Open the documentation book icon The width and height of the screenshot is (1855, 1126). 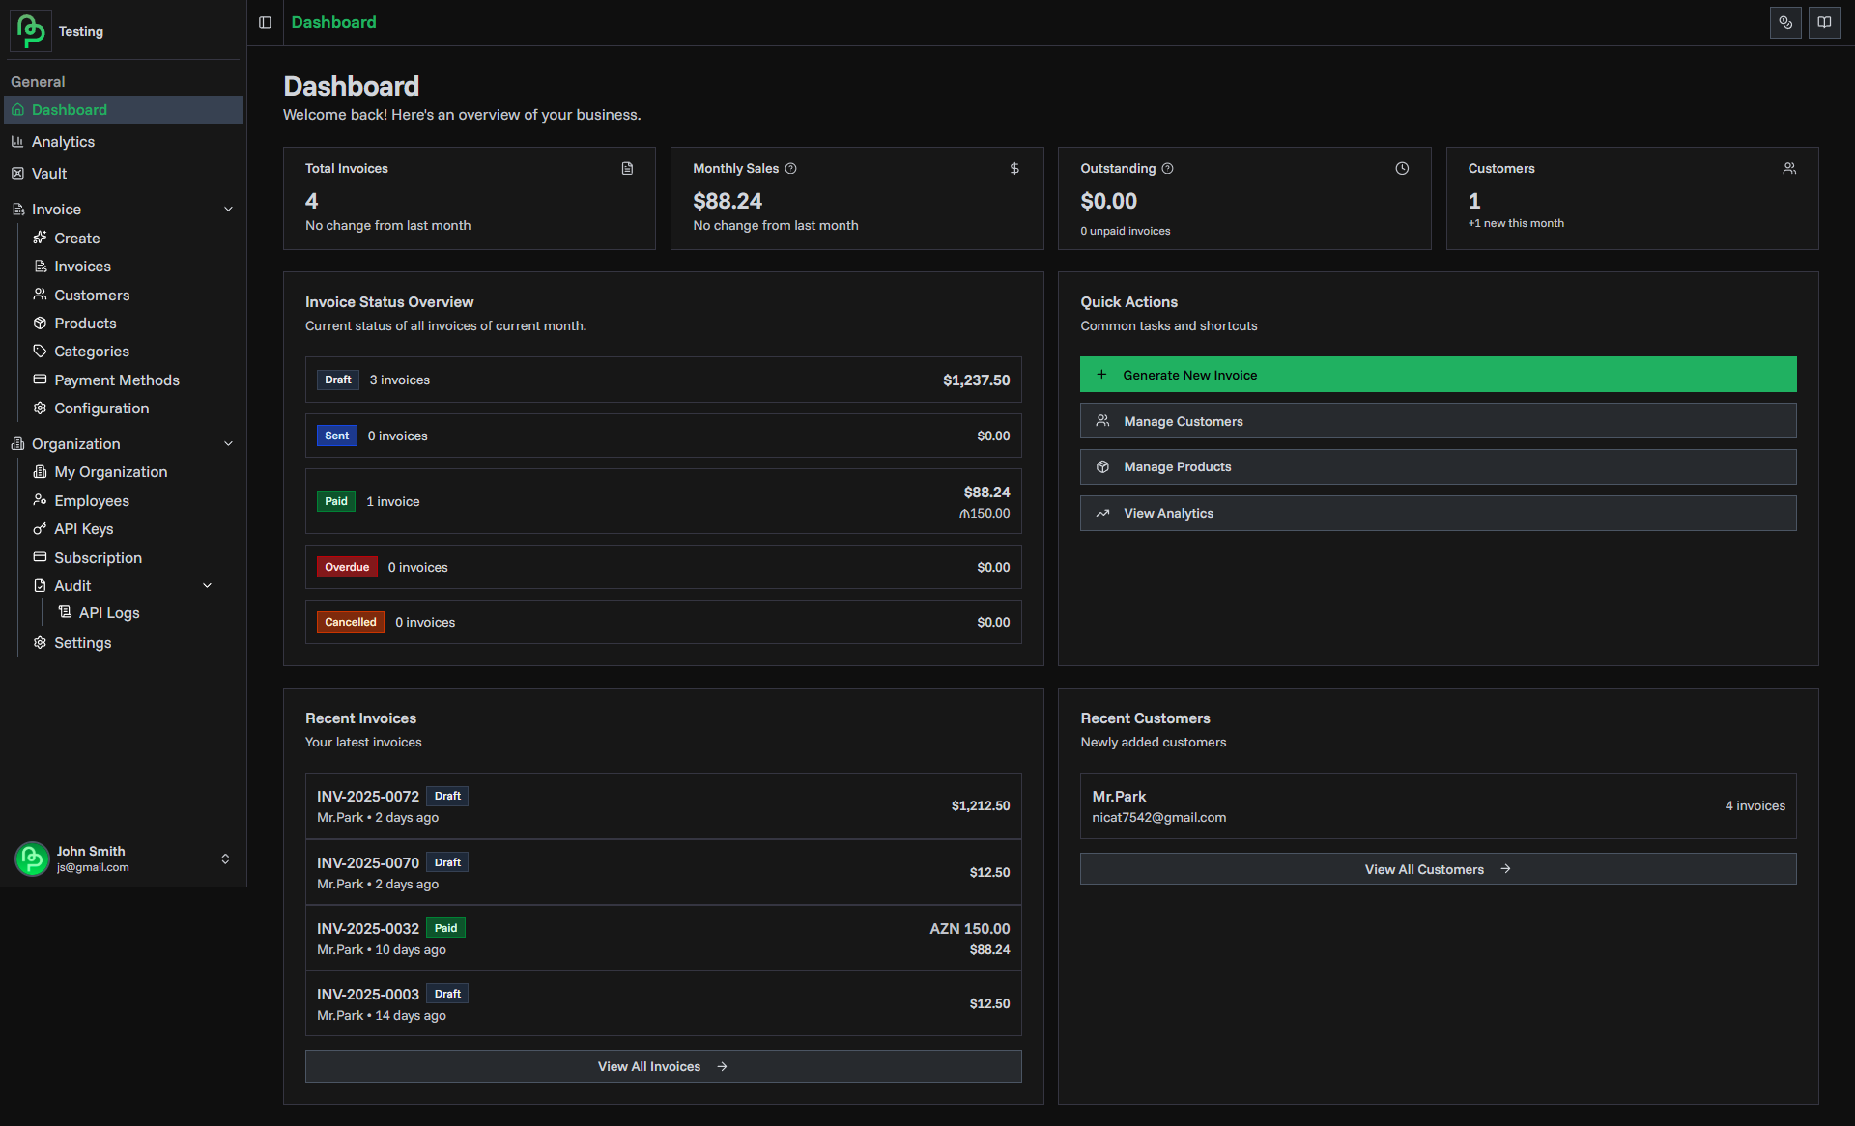1824,22
